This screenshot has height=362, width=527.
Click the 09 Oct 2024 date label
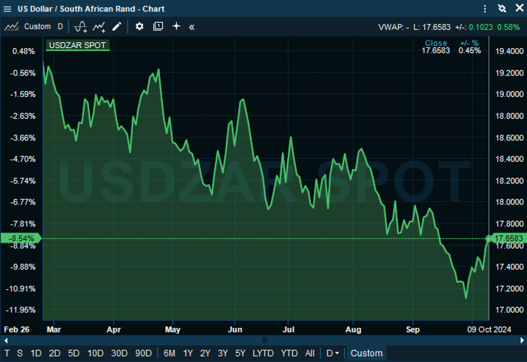pos(489,329)
